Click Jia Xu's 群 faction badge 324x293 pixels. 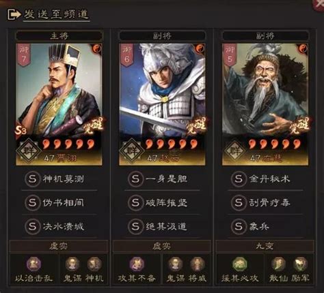pyautogui.click(x=29, y=151)
